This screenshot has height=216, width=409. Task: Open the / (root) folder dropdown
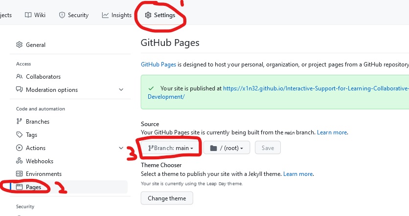(227, 148)
